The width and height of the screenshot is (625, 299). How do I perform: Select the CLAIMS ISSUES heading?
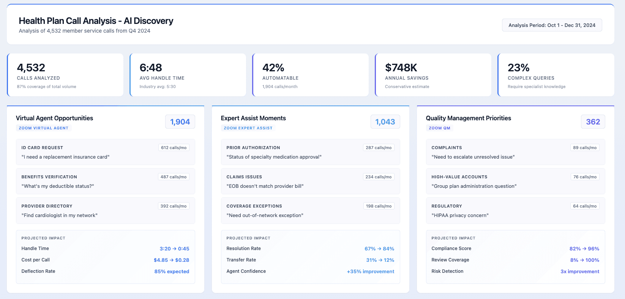coord(244,177)
